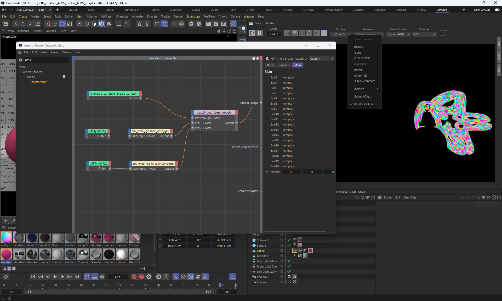Pause the Arnold IPR render

[x=260, y=33]
